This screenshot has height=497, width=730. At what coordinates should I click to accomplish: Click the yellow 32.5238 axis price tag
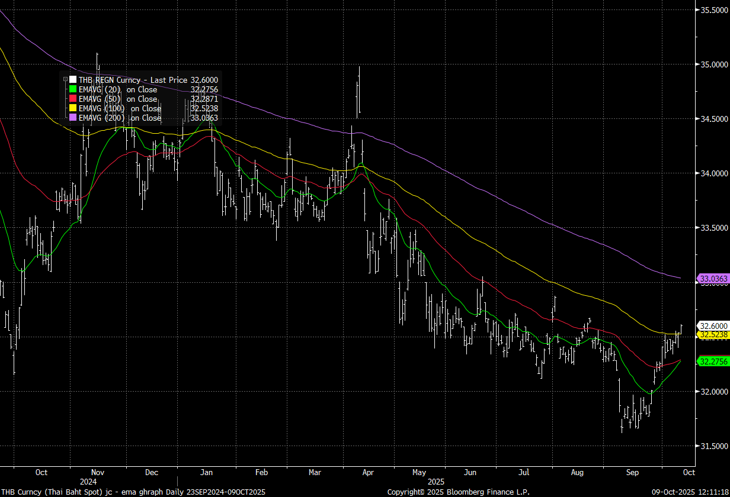coord(713,335)
